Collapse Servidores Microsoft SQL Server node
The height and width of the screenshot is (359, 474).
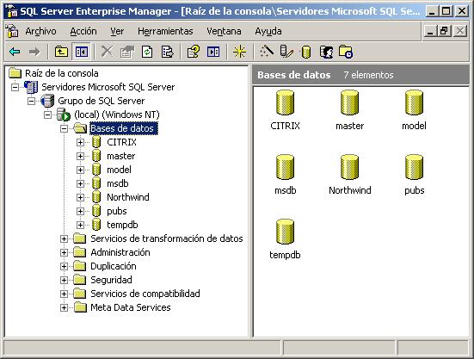pyautogui.click(x=15, y=87)
